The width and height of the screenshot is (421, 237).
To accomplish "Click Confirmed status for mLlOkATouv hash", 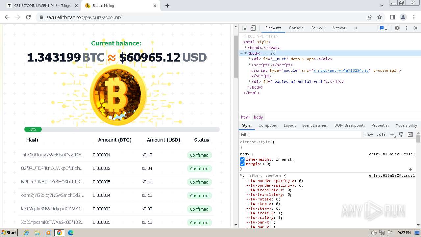I will click(x=199, y=155).
